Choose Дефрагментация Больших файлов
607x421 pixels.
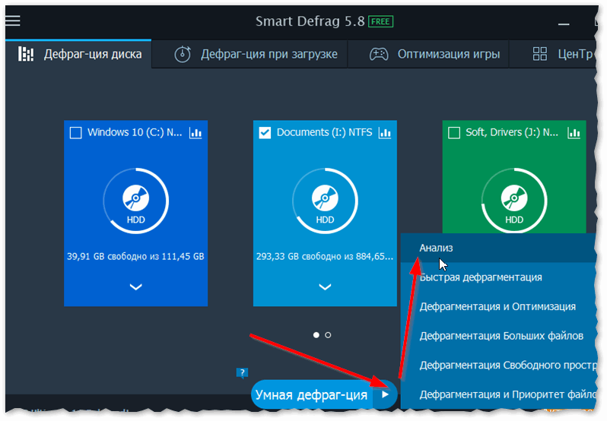point(498,336)
